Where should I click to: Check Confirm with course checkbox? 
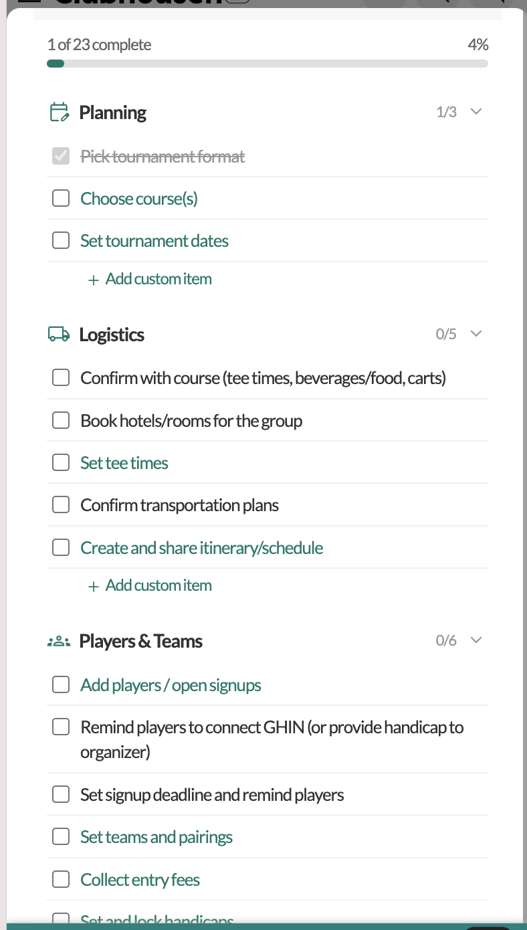pyautogui.click(x=60, y=377)
